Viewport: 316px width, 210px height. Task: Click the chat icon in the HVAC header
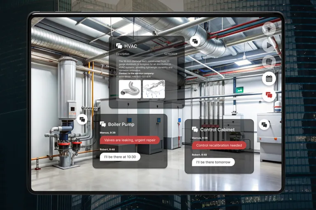(x=119, y=46)
